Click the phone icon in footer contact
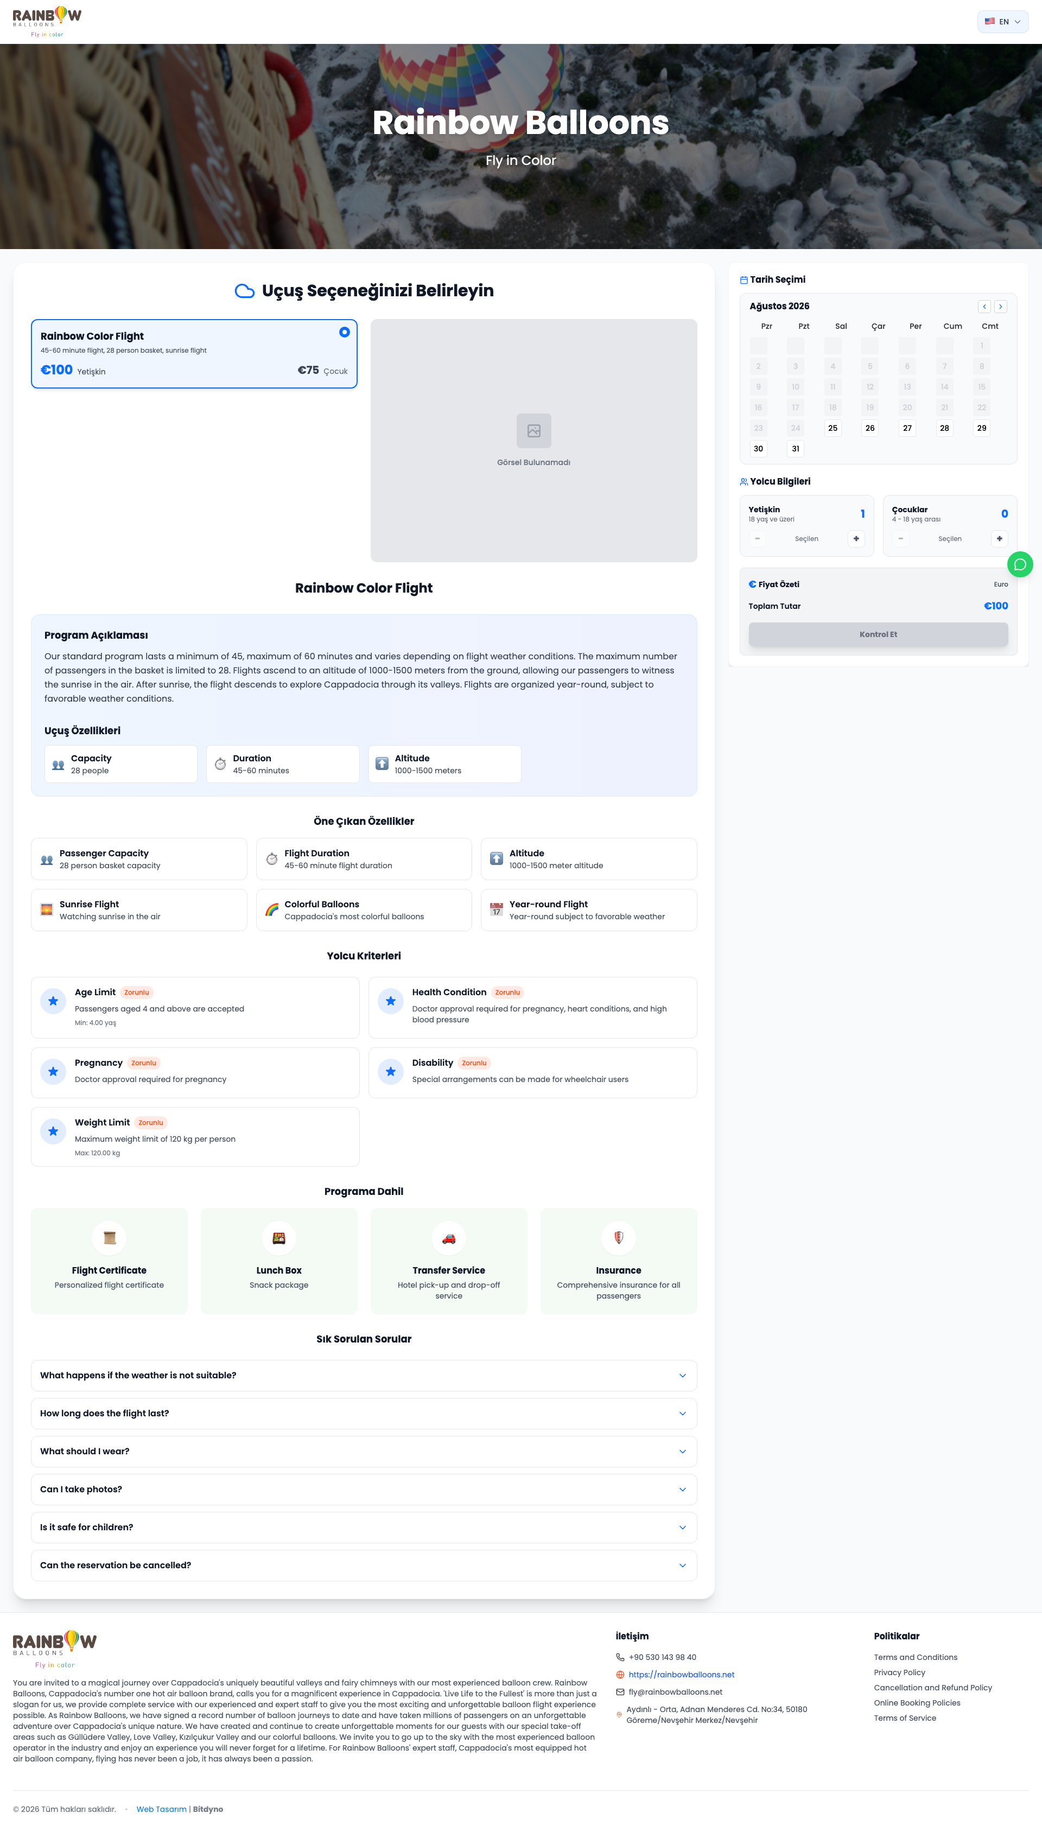 [620, 1657]
